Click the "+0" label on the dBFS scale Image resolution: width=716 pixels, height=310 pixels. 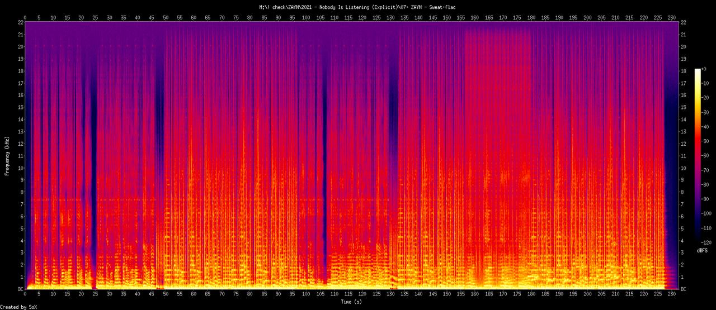point(705,68)
